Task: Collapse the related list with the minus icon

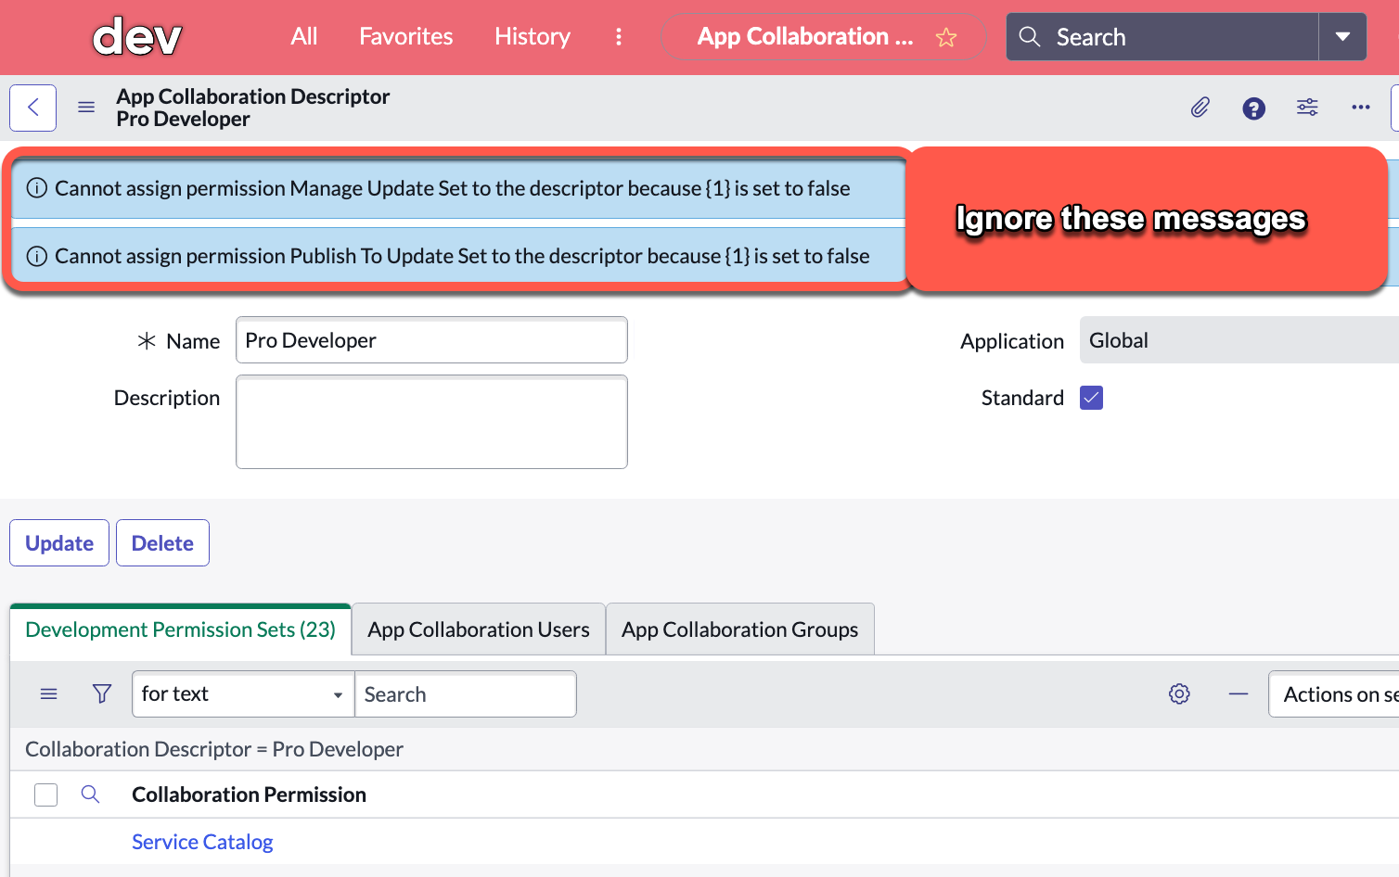Action: pyautogui.click(x=1239, y=693)
